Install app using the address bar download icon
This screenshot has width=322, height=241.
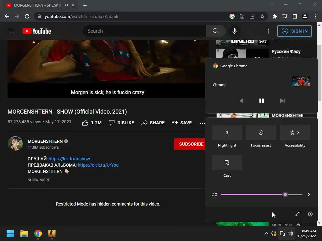tap(242, 16)
